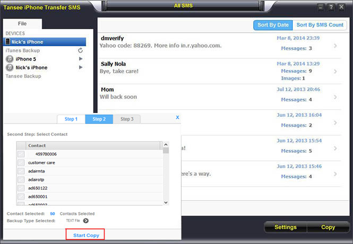Click the backup type arrow icon
Image resolution: width=353 pixels, height=244 pixels.
(x=86, y=221)
